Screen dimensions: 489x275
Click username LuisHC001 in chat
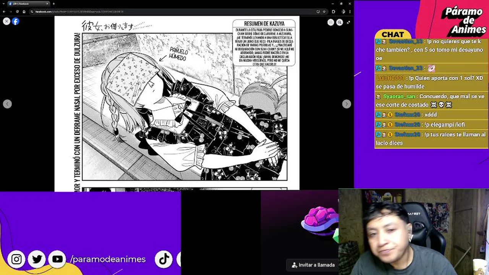(390, 78)
